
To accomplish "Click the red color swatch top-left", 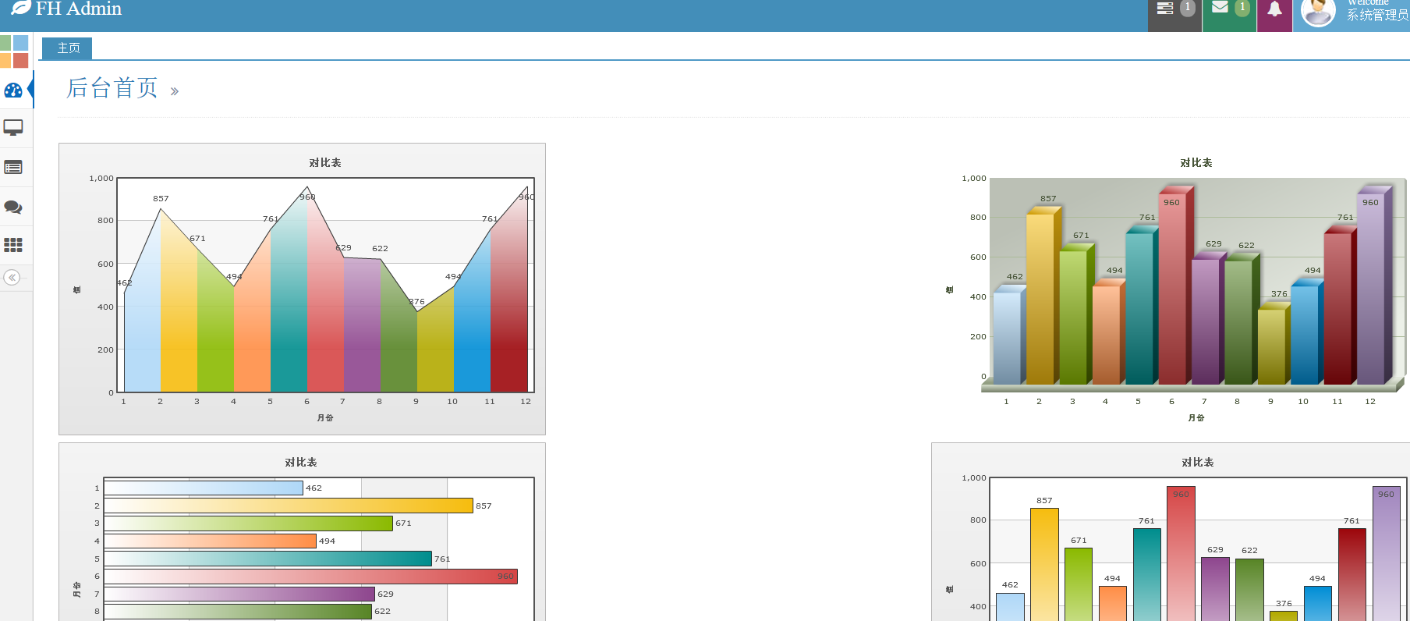I will 21,60.
